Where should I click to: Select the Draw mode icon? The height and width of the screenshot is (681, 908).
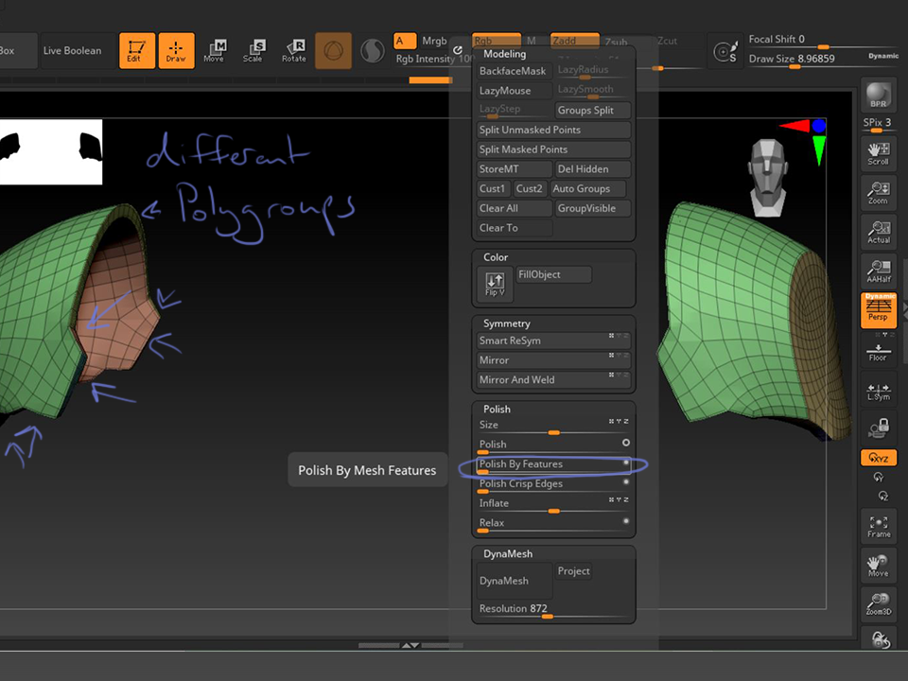pyautogui.click(x=176, y=50)
